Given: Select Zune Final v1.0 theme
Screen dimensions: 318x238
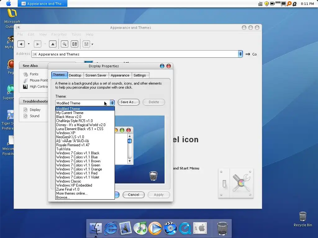Looking at the screenshot, I should (x=85, y=189).
